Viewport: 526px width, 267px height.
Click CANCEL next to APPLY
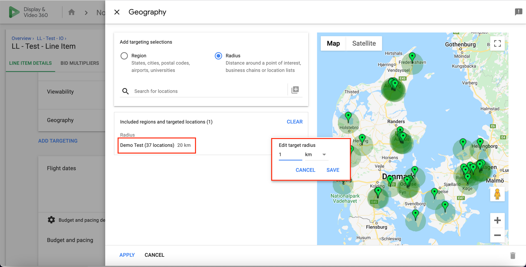[154, 255]
